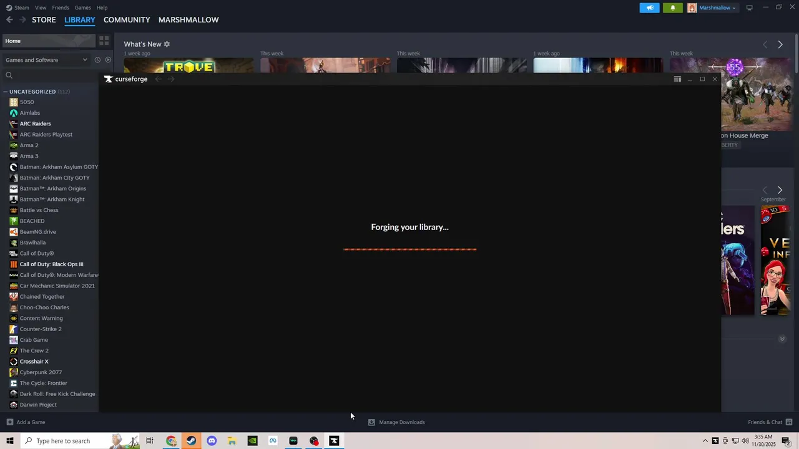
Task: Select the LIBRARY tab
Action: click(x=80, y=20)
